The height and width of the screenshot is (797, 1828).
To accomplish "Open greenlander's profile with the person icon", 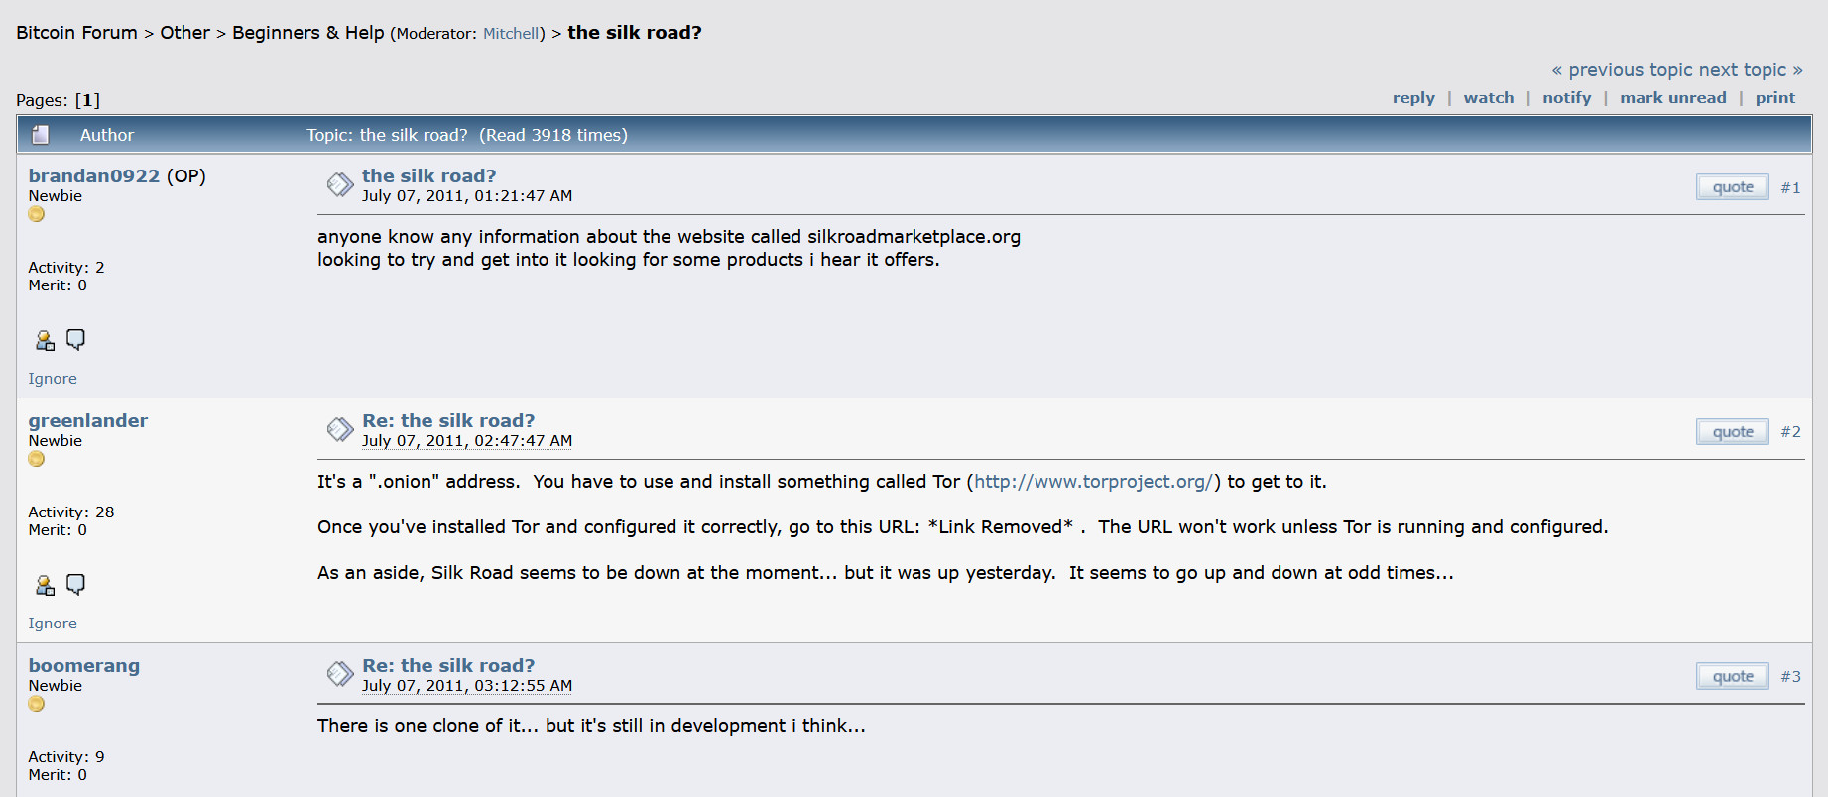I will [x=45, y=584].
